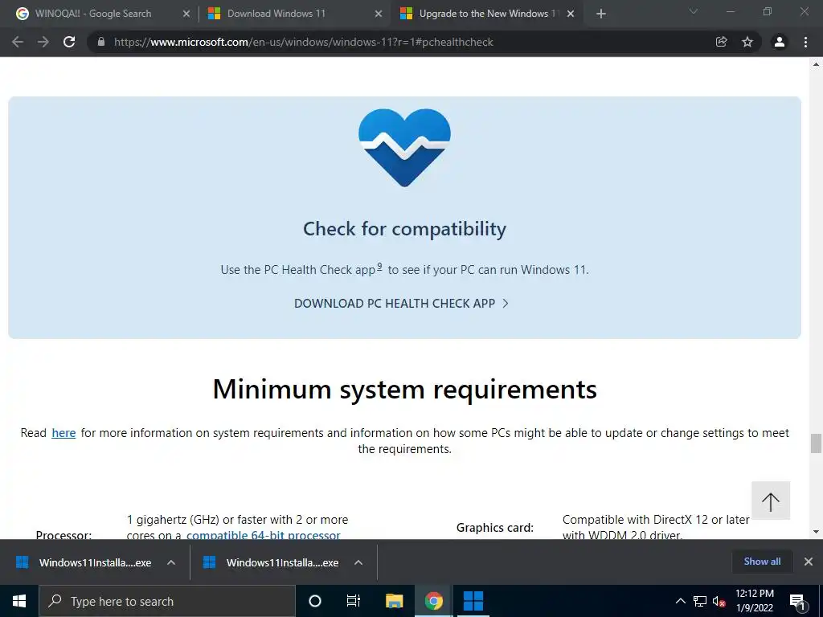
Task: Open network status tray icon
Action: tap(700, 601)
